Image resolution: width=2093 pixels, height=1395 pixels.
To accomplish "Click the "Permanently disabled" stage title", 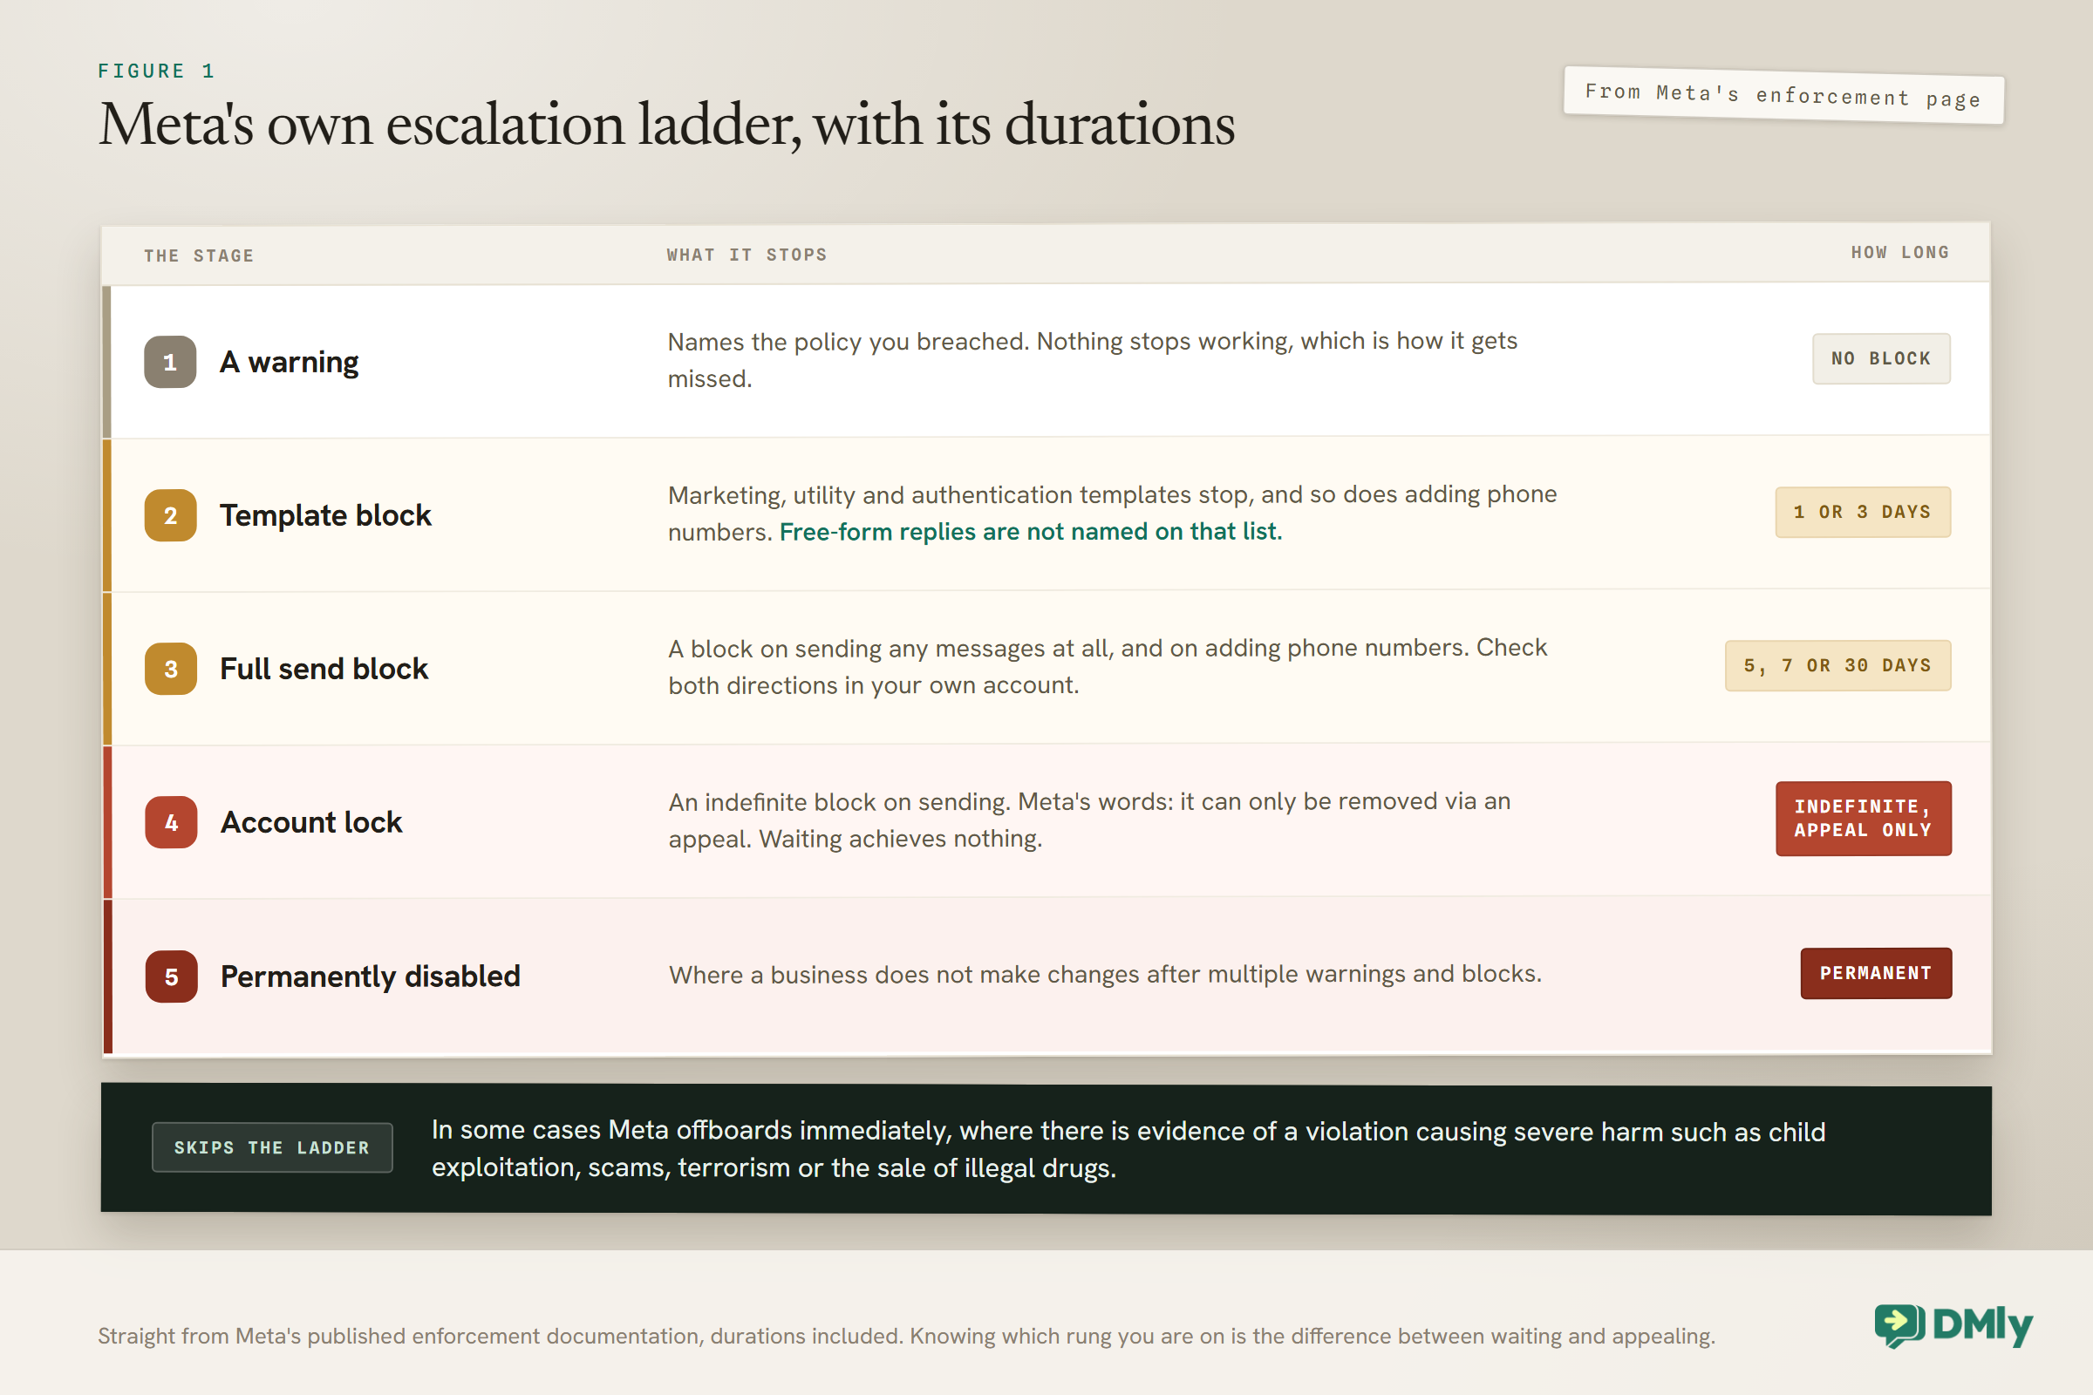I will coord(370,976).
